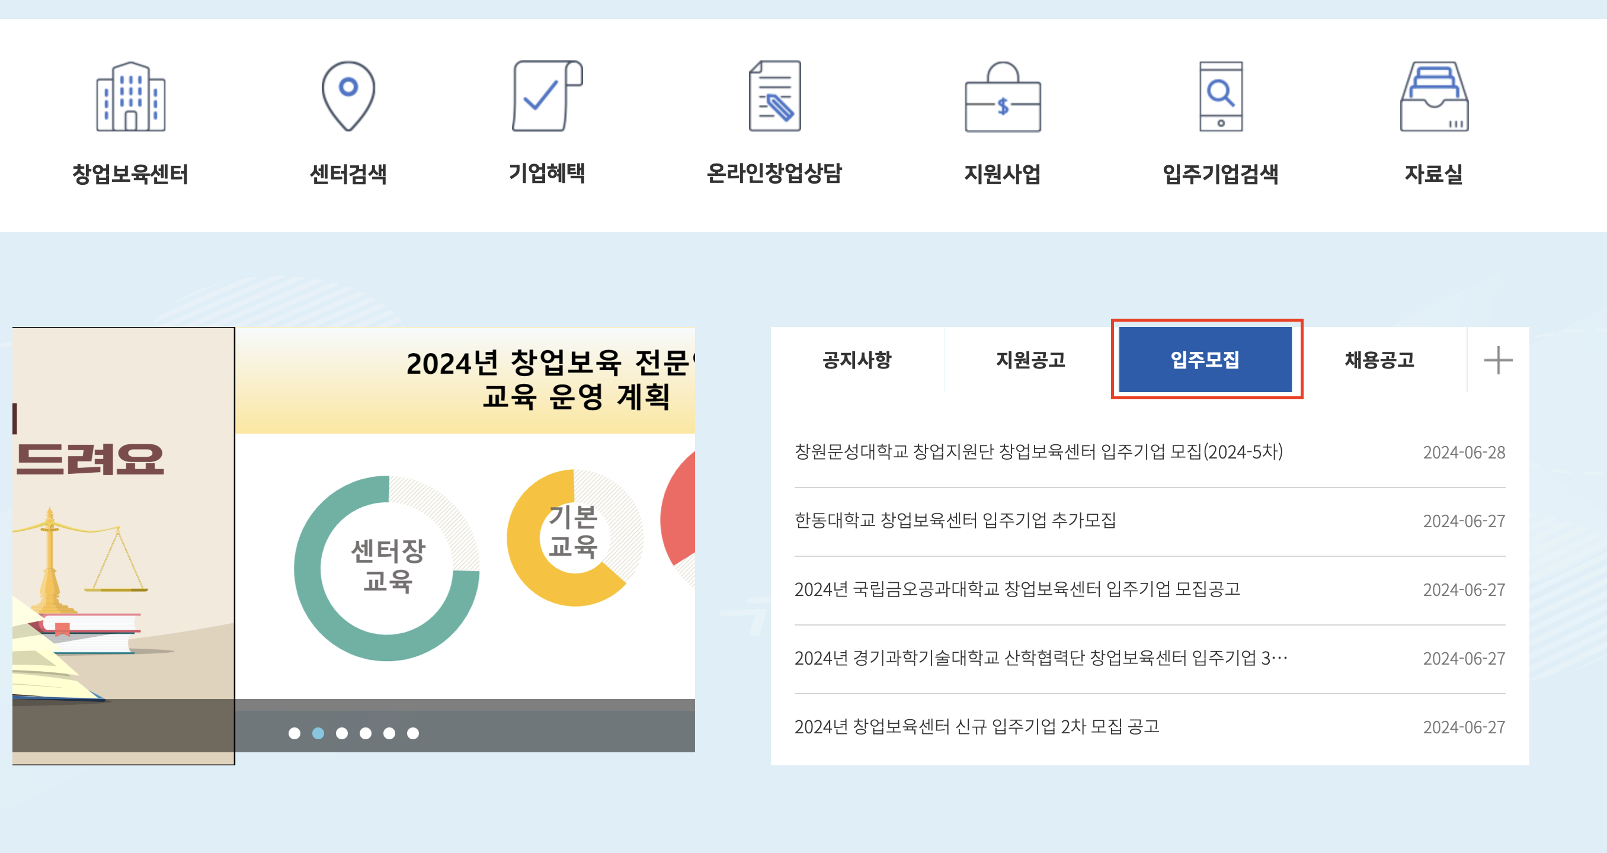Open 온라인창업상담 document pen icon
The image size is (1607, 853).
point(774,96)
